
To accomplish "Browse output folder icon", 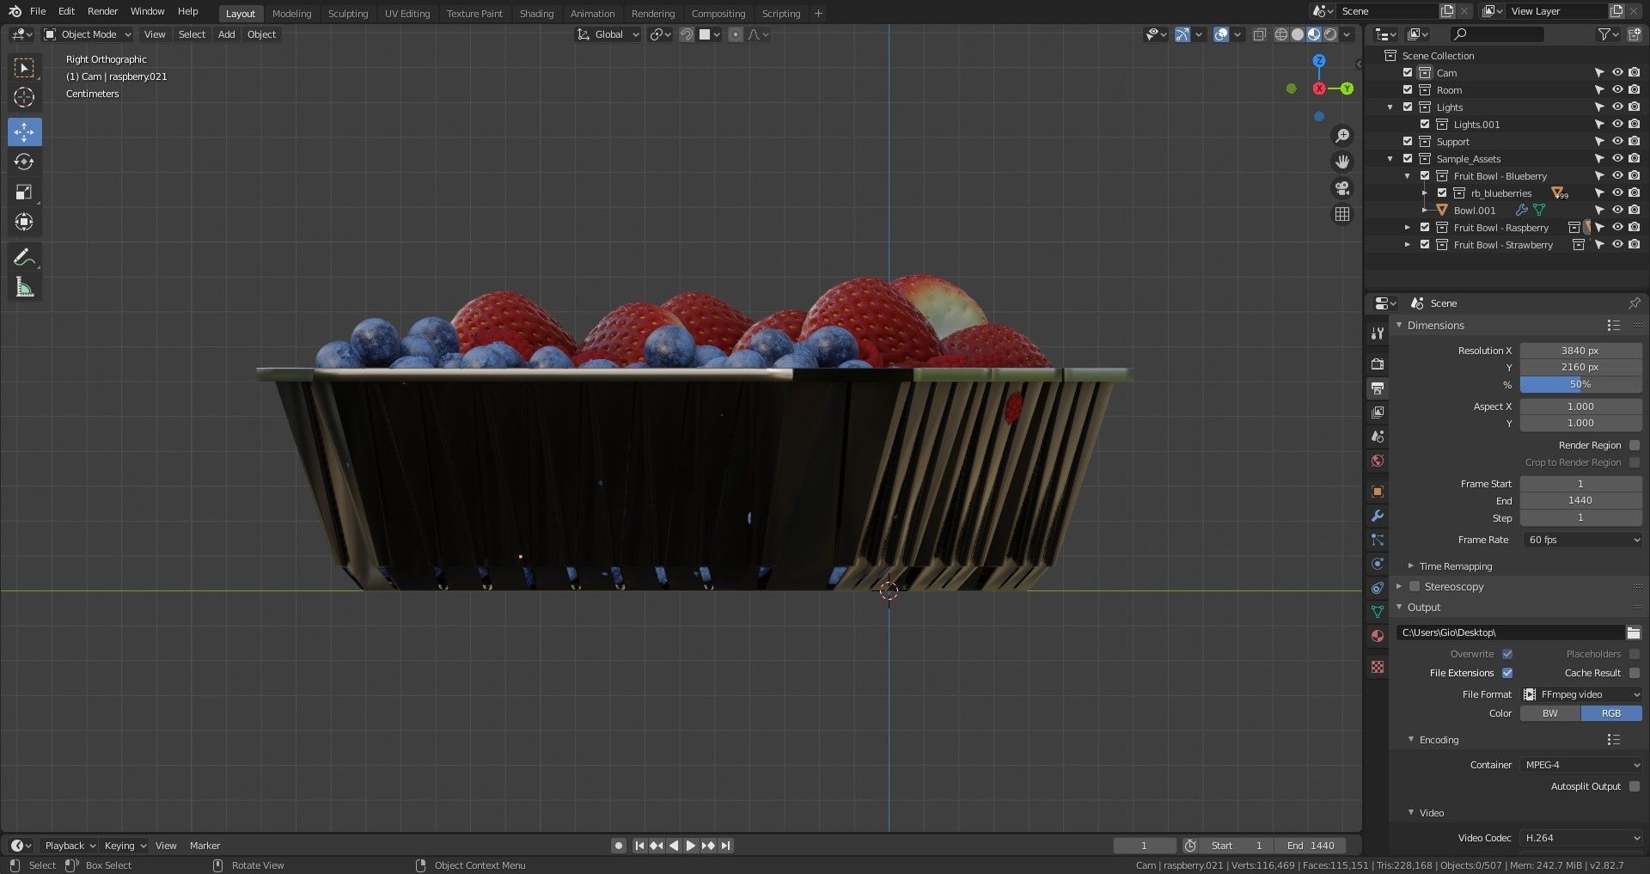I will 1633,633.
